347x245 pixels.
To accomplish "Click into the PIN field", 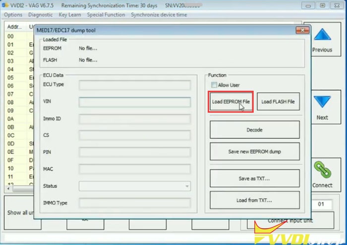I will pyautogui.click(x=134, y=152).
